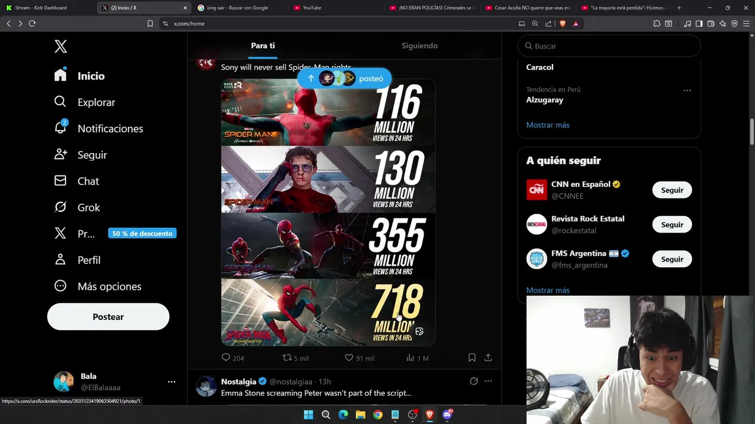Viewport: 755px width, 424px height.
Task: Open the Brave wallet icon
Action: click(x=711, y=24)
